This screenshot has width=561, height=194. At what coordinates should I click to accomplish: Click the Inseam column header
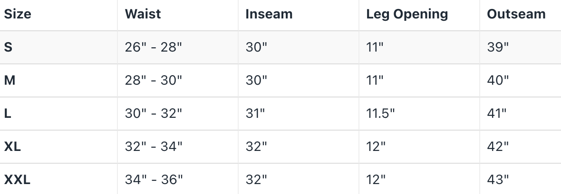[269, 14]
